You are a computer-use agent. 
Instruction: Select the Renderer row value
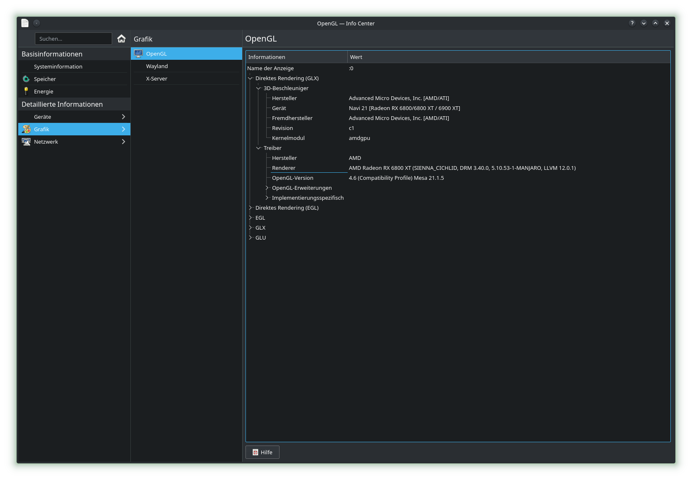point(462,168)
